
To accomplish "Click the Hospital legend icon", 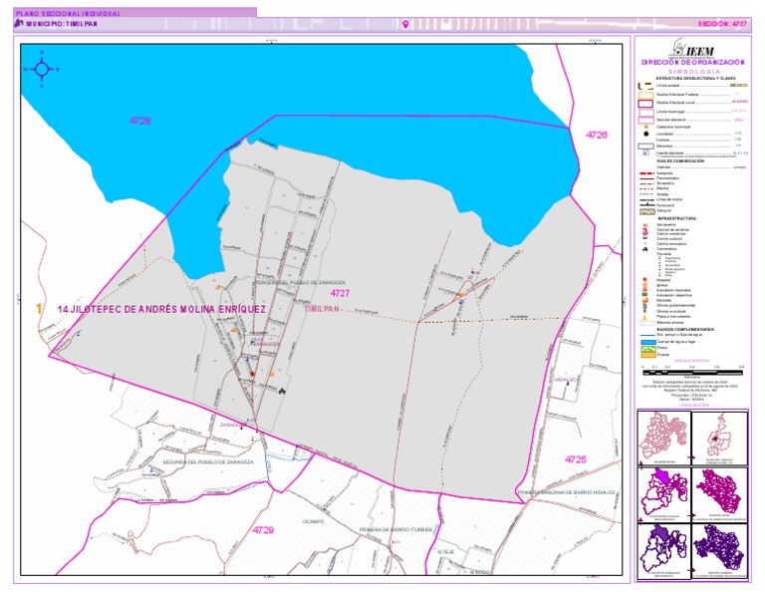I will click(645, 281).
